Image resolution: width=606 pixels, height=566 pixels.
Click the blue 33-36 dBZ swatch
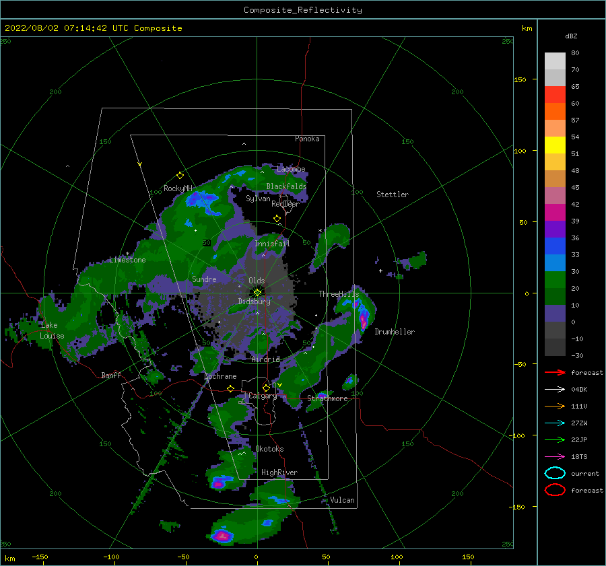(555, 246)
